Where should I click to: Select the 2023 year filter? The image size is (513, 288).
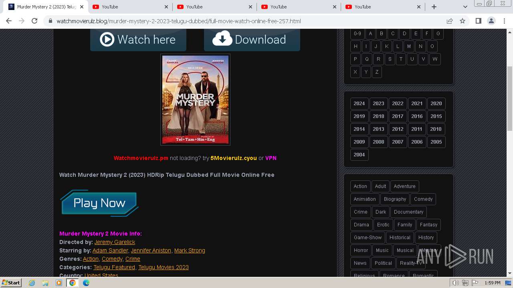click(x=378, y=104)
